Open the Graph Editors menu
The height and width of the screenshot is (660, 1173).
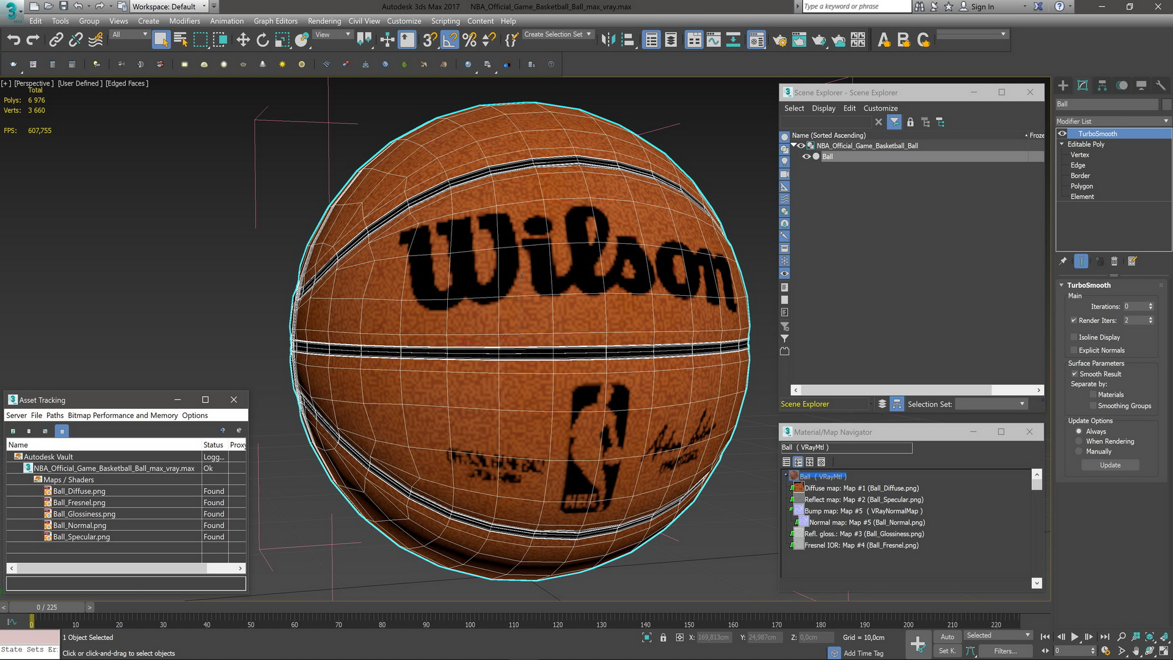coord(276,21)
